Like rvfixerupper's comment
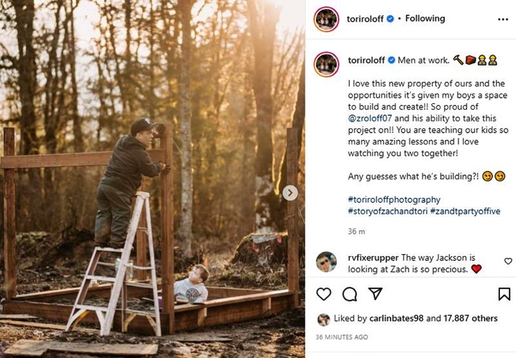 pyautogui.click(x=508, y=261)
